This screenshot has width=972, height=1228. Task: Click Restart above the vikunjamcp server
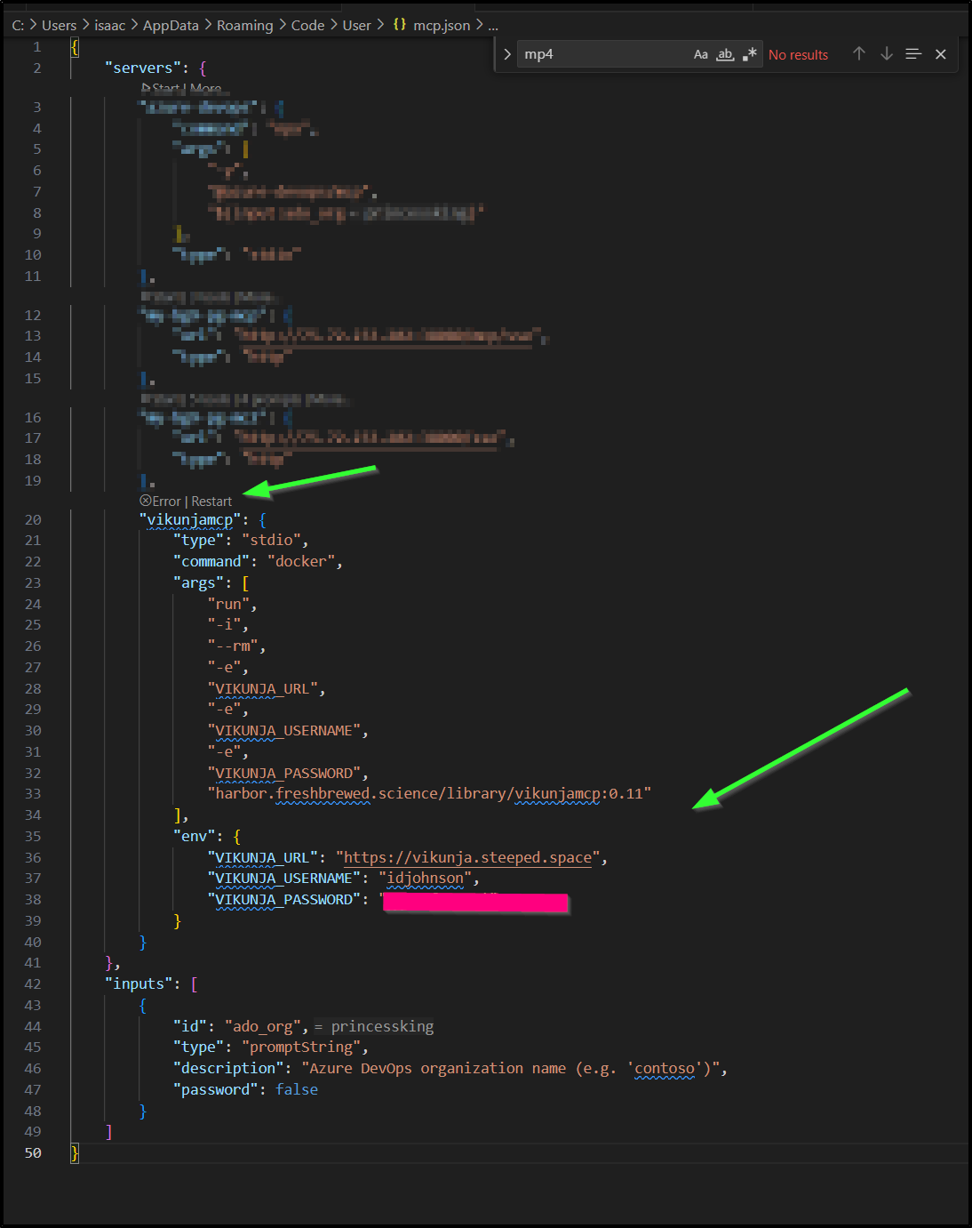click(x=211, y=502)
